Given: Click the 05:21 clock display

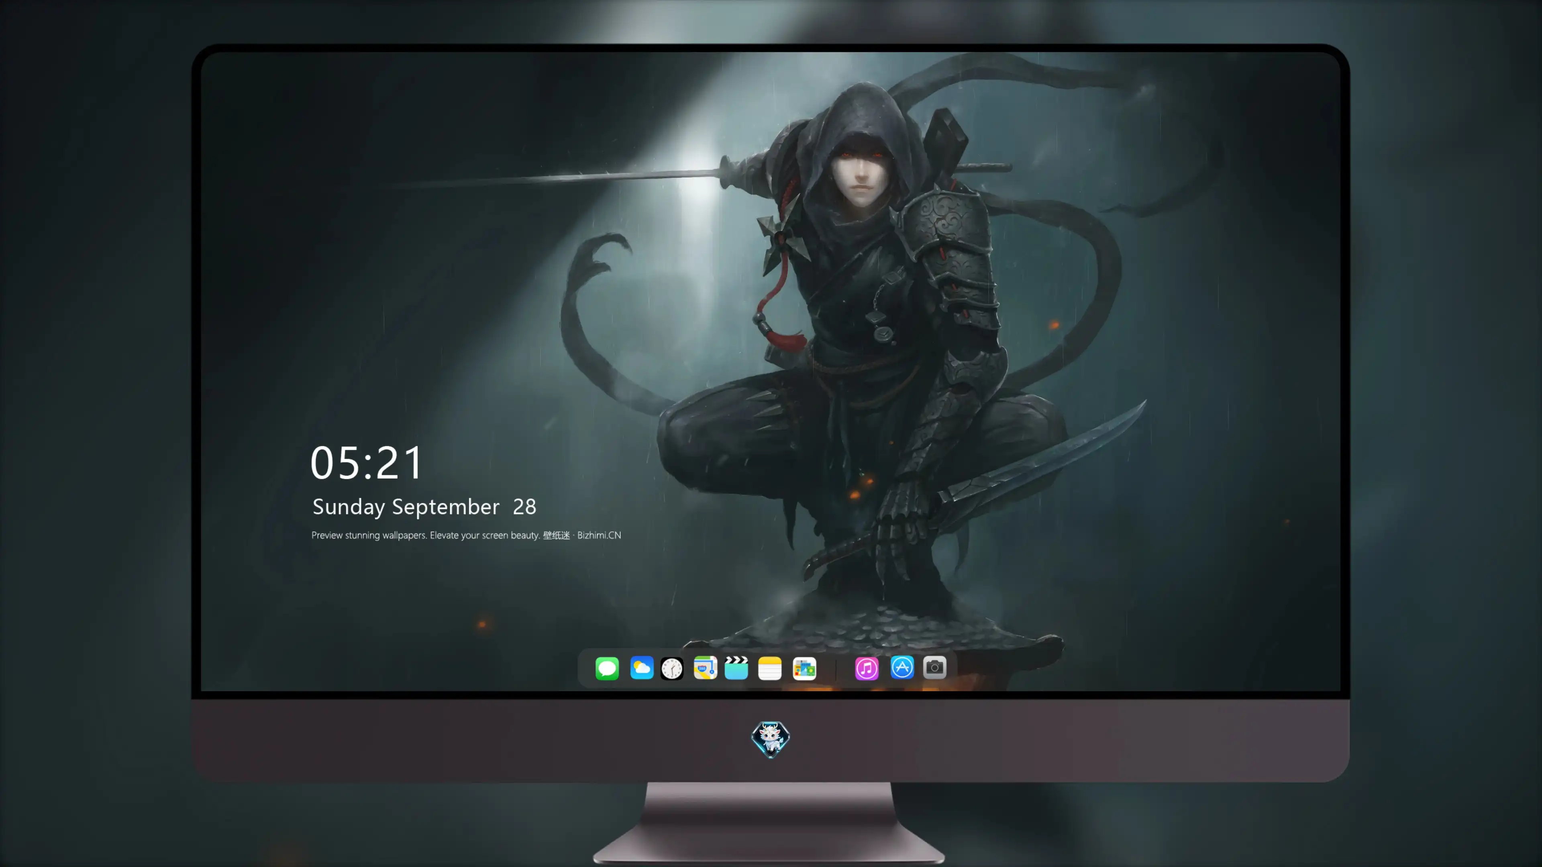Looking at the screenshot, I should (x=367, y=462).
